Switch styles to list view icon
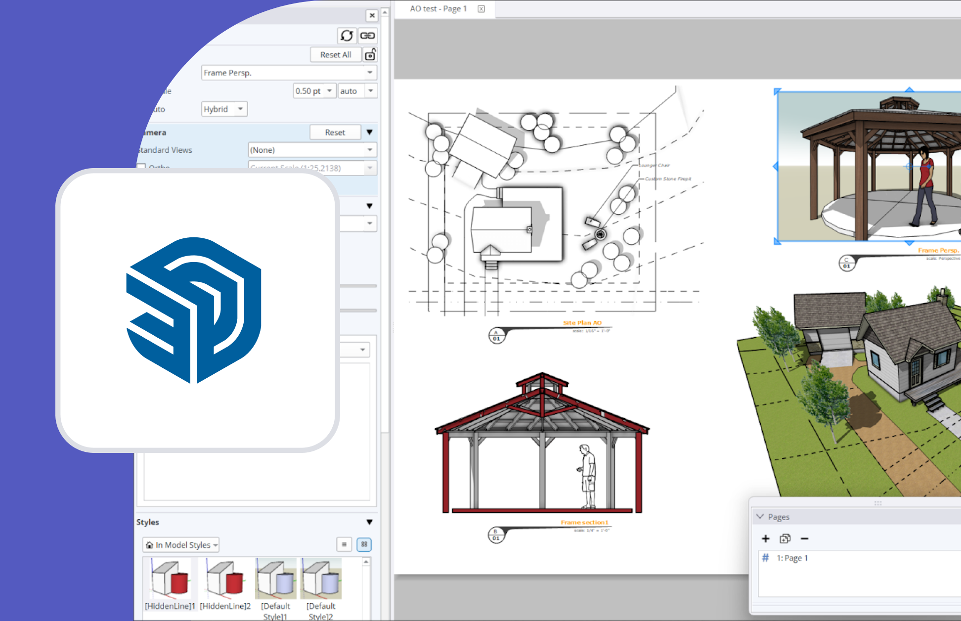 click(x=344, y=544)
